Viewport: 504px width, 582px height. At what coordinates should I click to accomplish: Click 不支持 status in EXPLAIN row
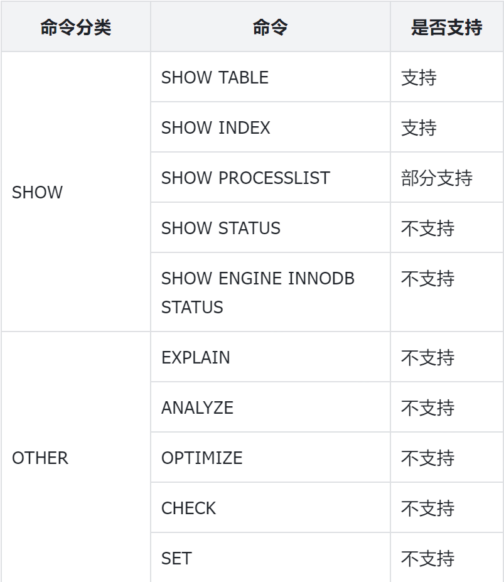tap(427, 357)
